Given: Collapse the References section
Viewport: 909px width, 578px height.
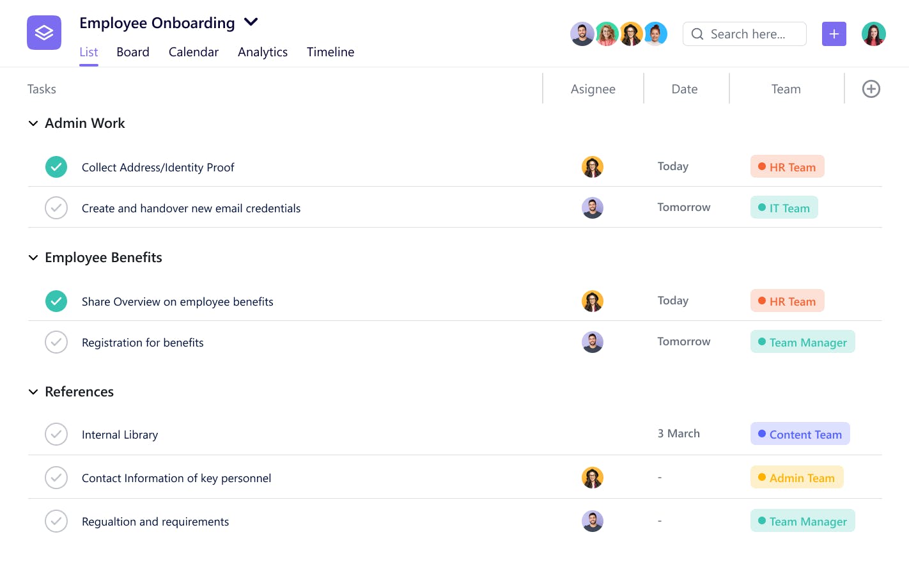Looking at the screenshot, I should click(33, 391).
